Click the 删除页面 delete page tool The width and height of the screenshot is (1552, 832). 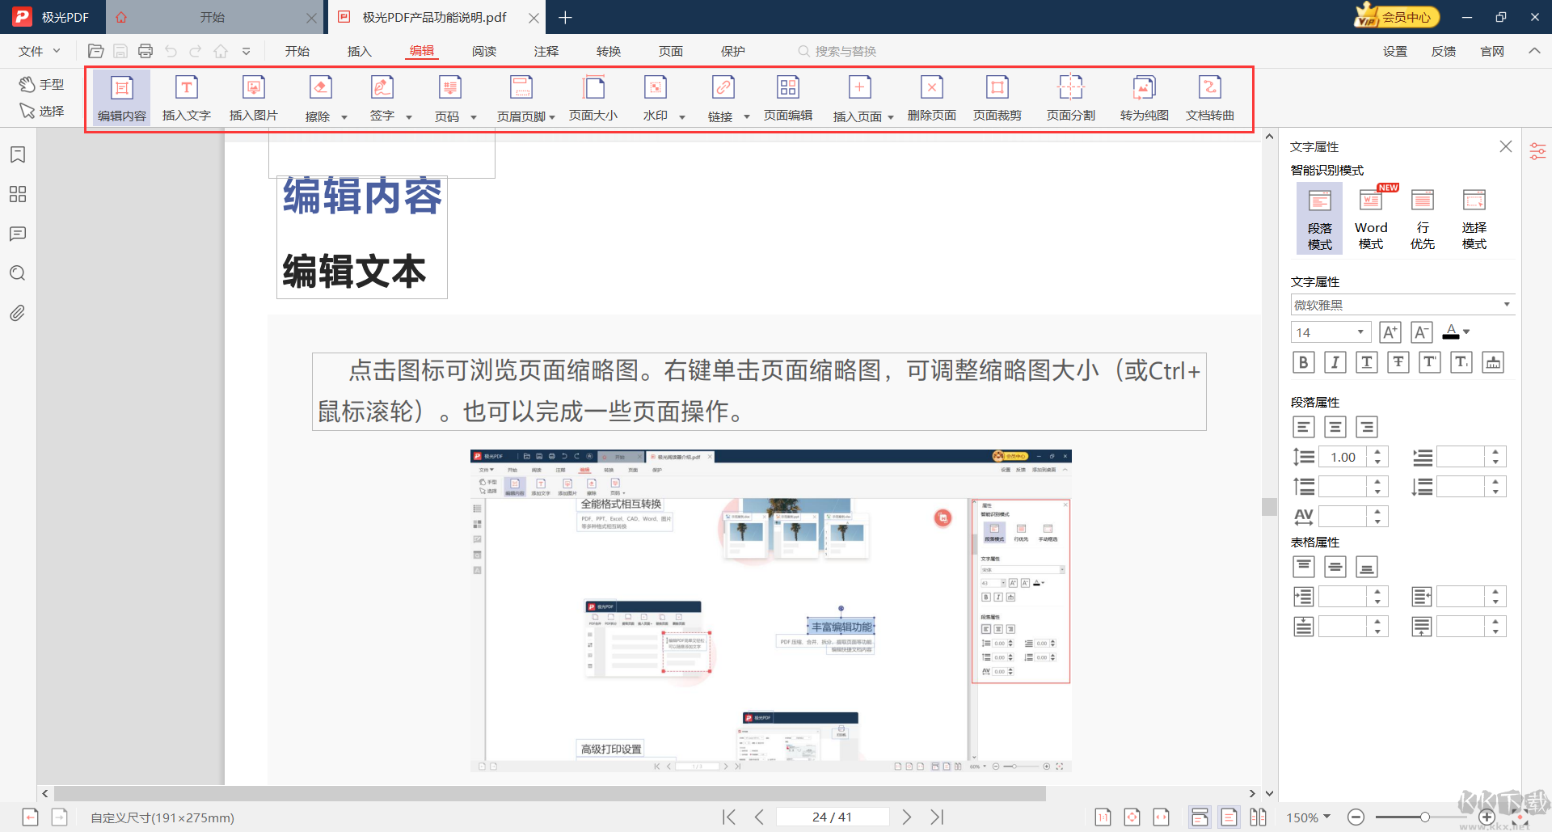(x=932, y=98)
